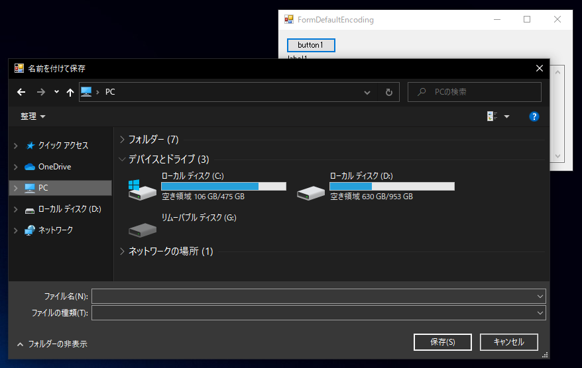Expand the ネットワーク tree node

(x=16, y=230)
